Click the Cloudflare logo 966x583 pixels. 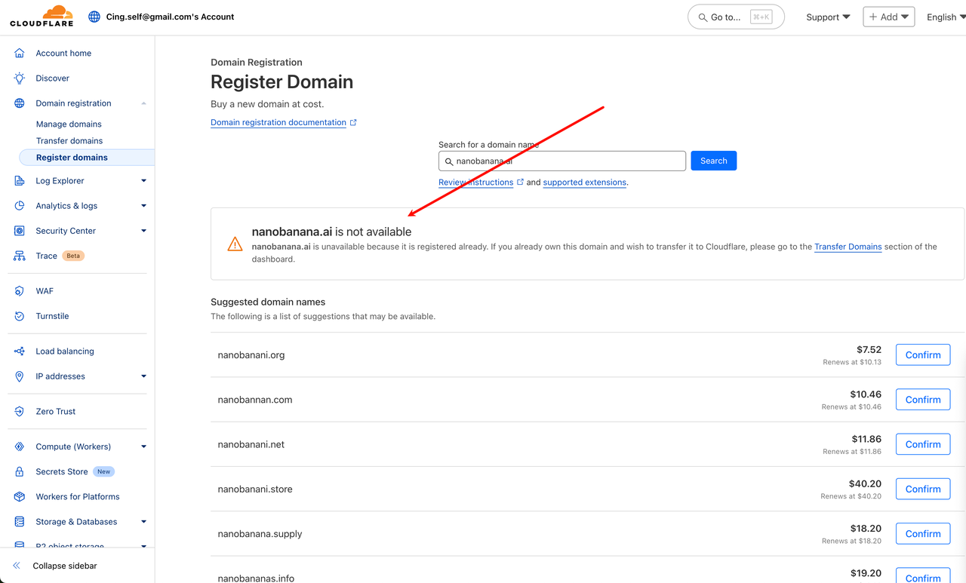[x=42, y=17]
